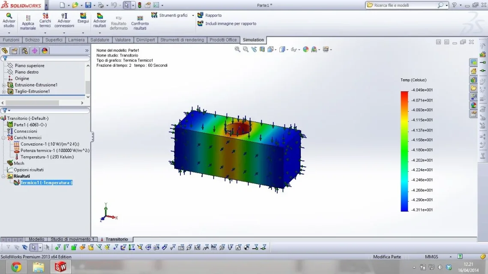The image size is (488, 274).
Task: Click the Rapporto report icon
Action: click(201, 15)
